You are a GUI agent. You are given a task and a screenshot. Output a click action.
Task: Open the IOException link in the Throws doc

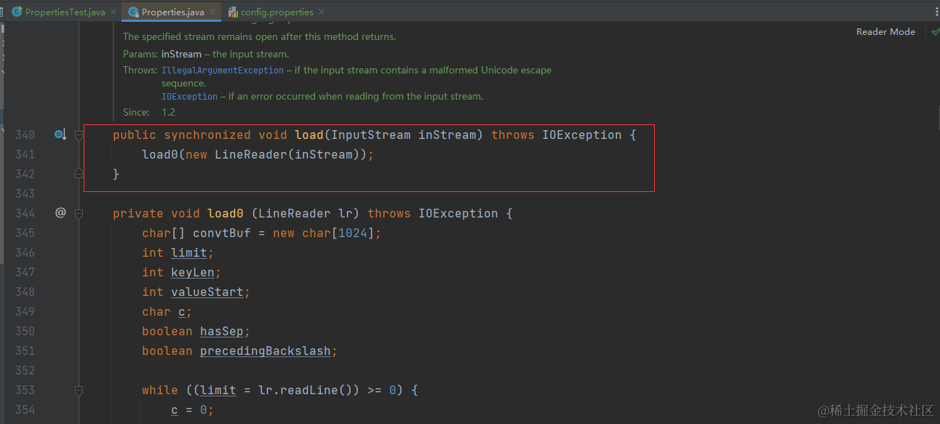(189, 97)
